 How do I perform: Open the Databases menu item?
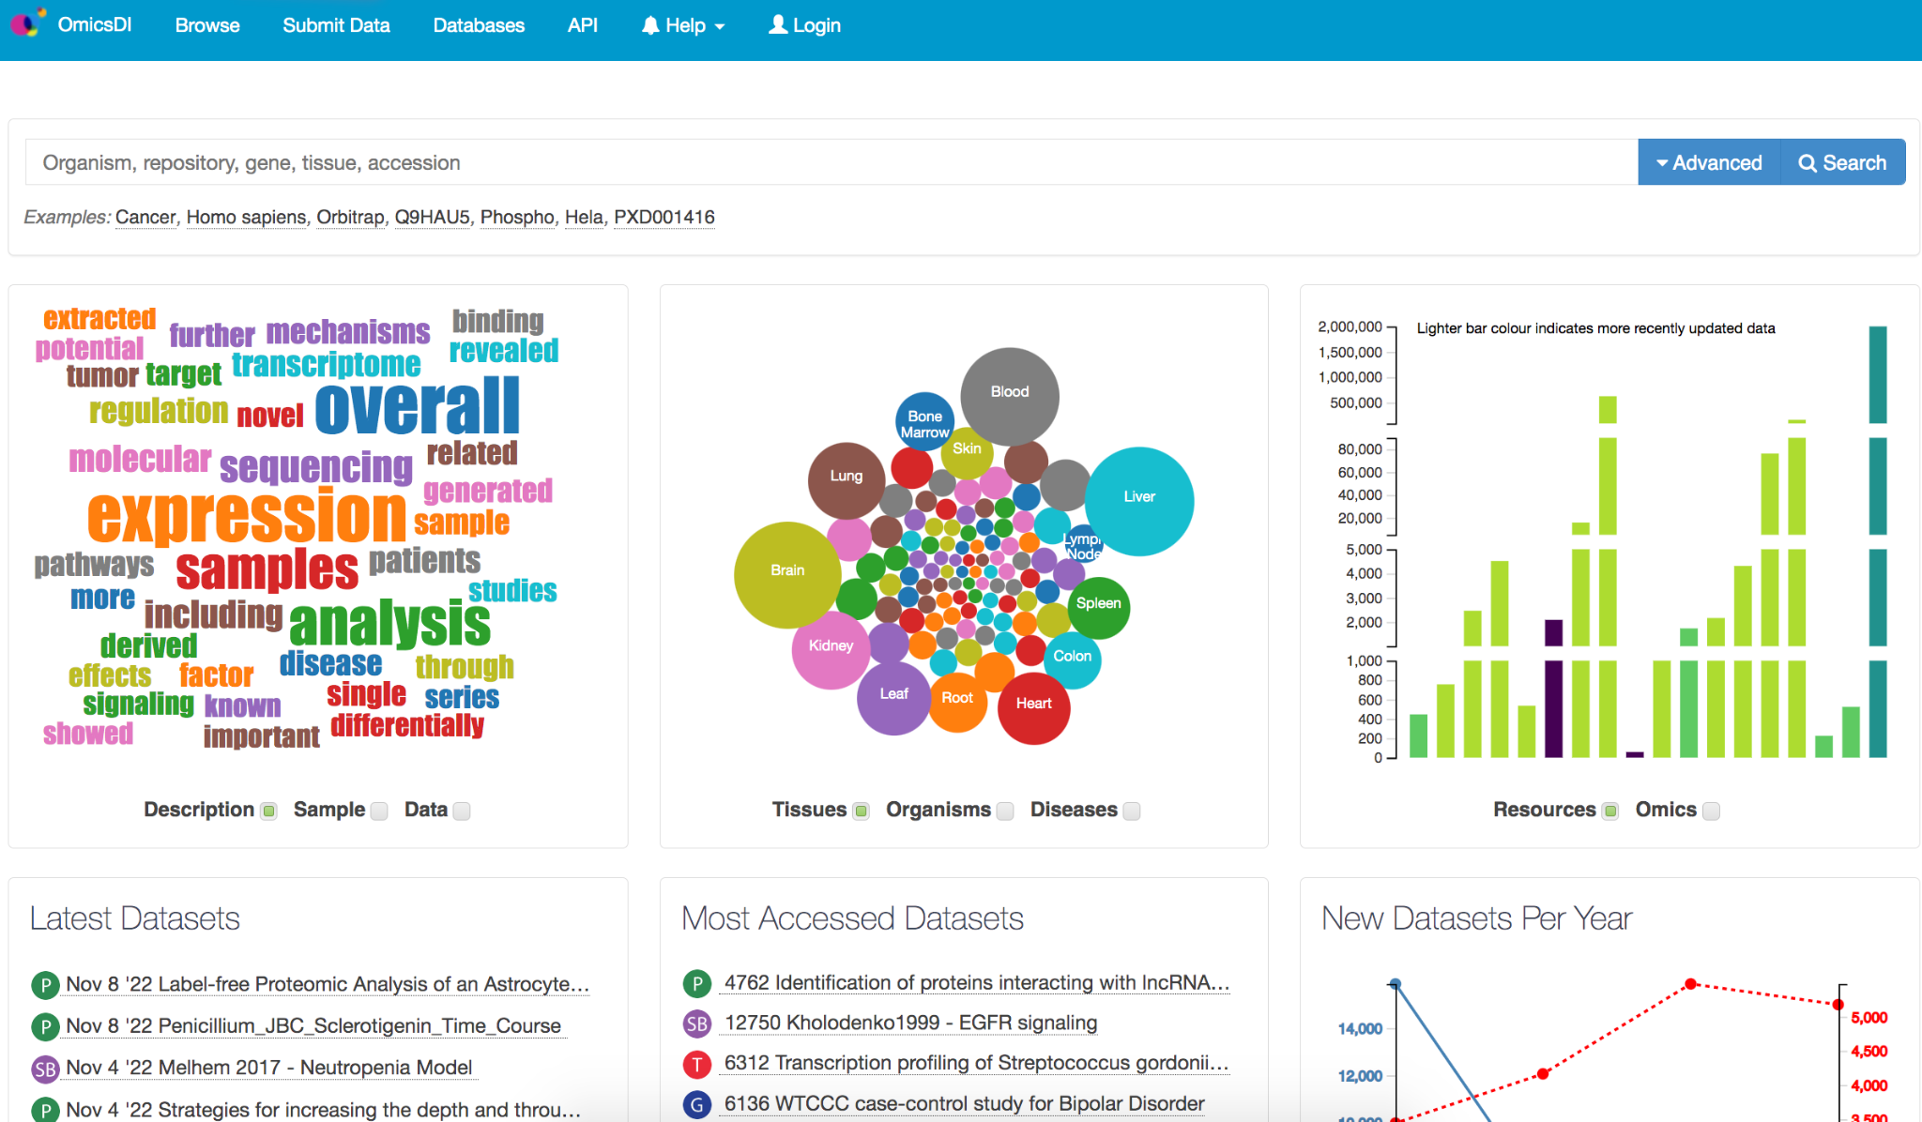479,25
